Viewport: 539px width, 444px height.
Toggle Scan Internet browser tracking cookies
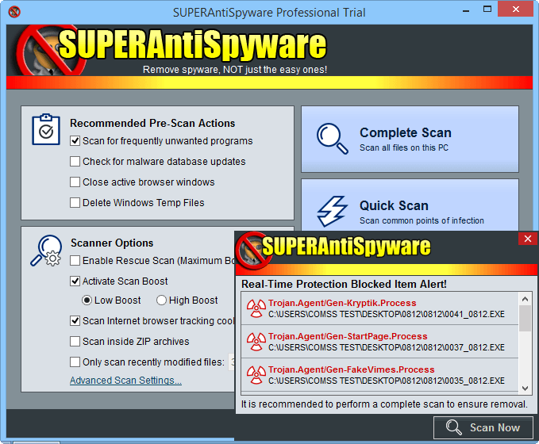point(75,321)
